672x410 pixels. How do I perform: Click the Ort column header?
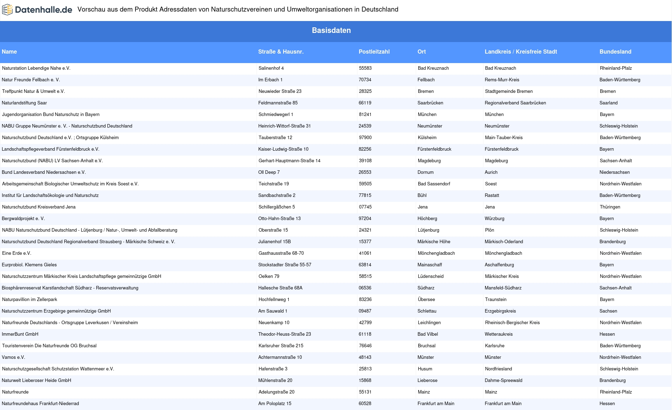point(422,52)
